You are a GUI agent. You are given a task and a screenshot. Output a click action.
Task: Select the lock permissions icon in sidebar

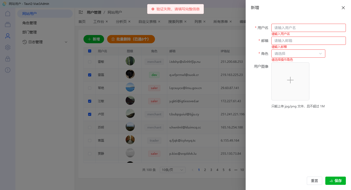pyautogui.click(x=7, y=58)
